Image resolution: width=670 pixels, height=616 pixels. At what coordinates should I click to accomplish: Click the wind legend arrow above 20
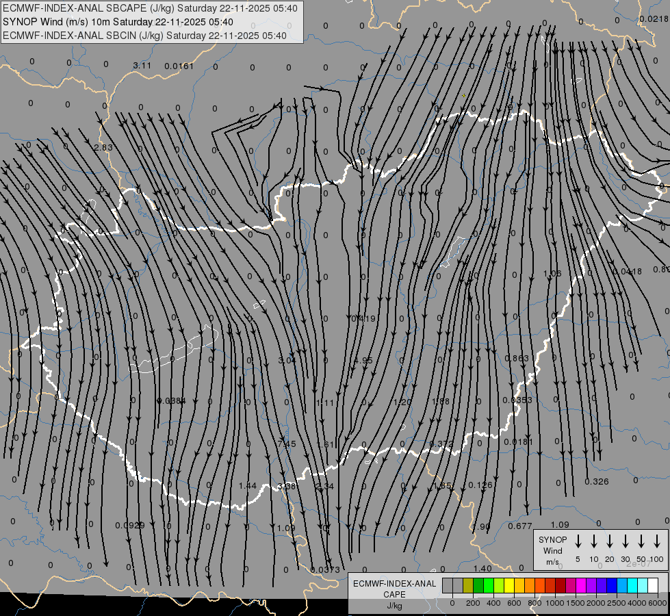point(609,541)
